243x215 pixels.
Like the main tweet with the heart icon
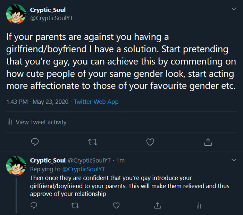150,142
